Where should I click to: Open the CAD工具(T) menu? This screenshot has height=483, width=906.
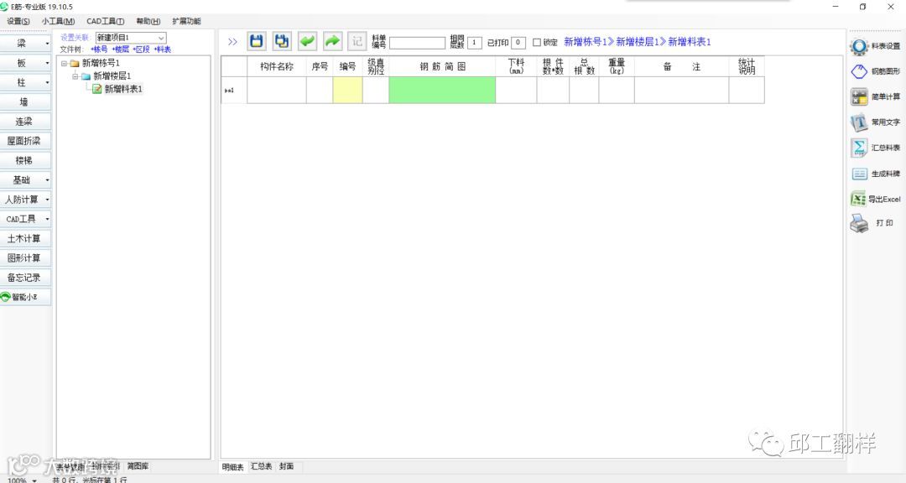coord(105,21)
